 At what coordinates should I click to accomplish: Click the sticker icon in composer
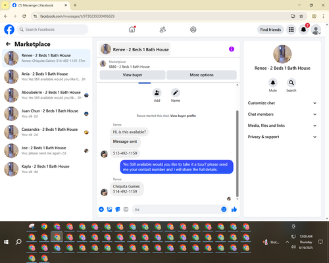[x=118, y=209]
